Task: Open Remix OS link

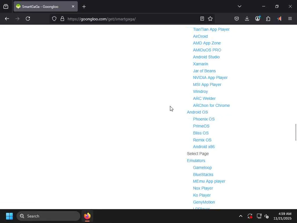Action: [x=202, y=140]
